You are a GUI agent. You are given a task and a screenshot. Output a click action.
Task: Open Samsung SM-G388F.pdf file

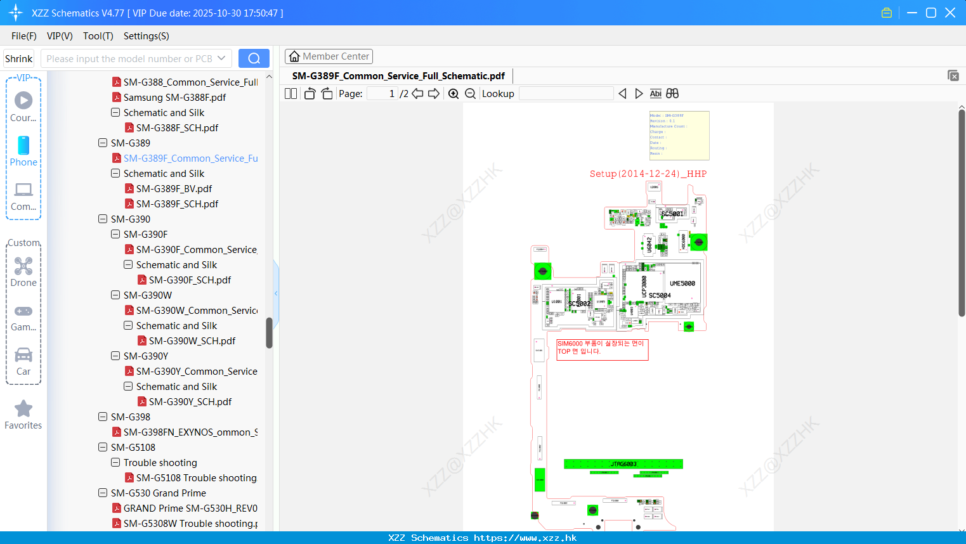coord(169,98)
